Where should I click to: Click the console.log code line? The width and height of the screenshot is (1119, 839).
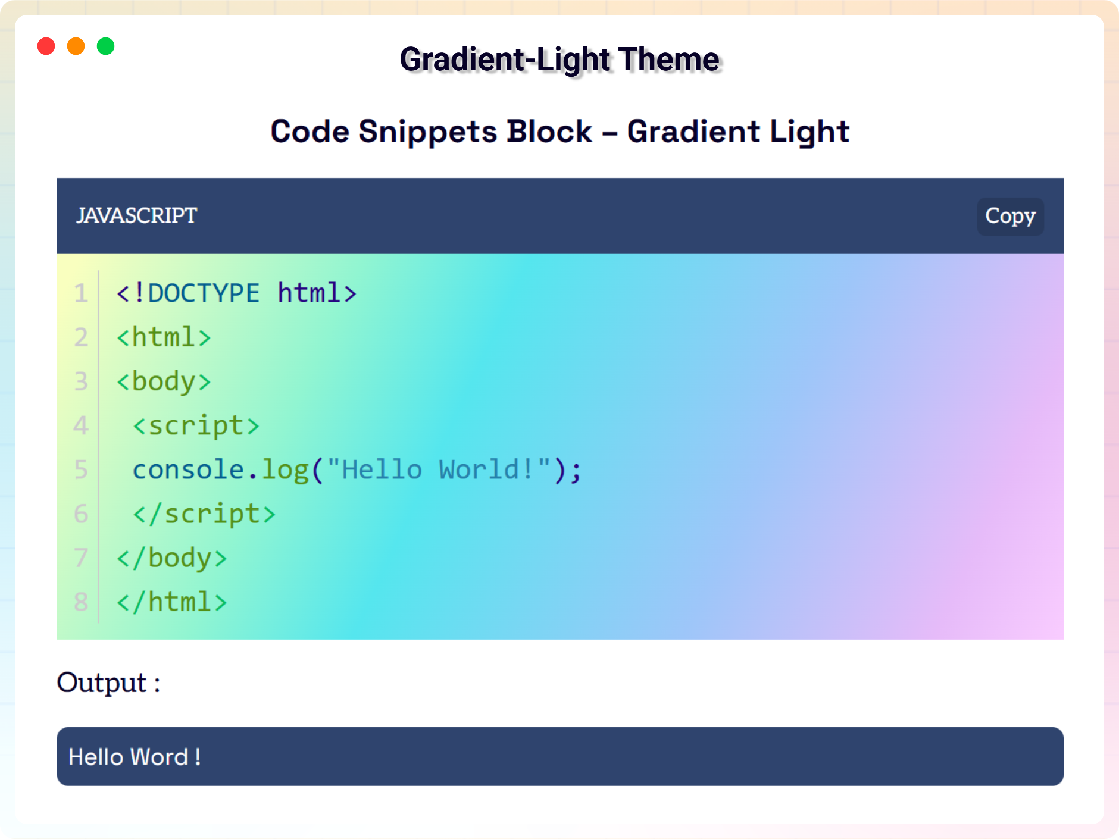(357, 469)
